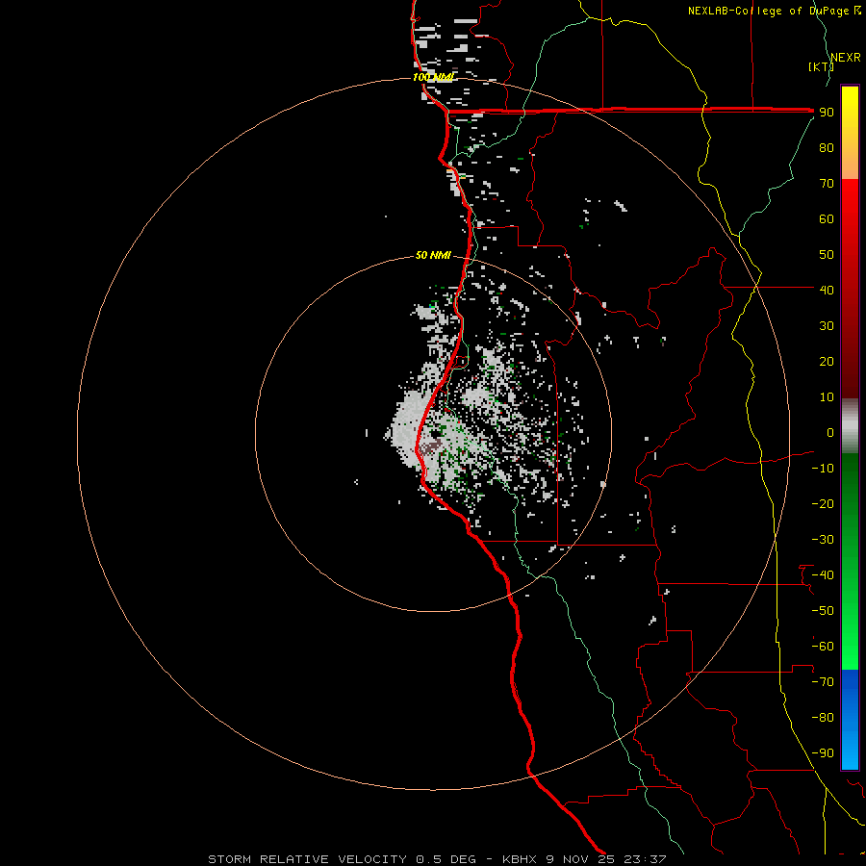Click the -10 value on the velocity scale
Image resolution: width=866 pixels, height=866 pixels.
[x=823, y=469]
